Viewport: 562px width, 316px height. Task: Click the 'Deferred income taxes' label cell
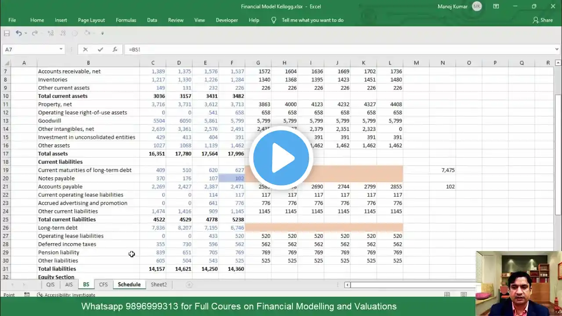point(88,244)
